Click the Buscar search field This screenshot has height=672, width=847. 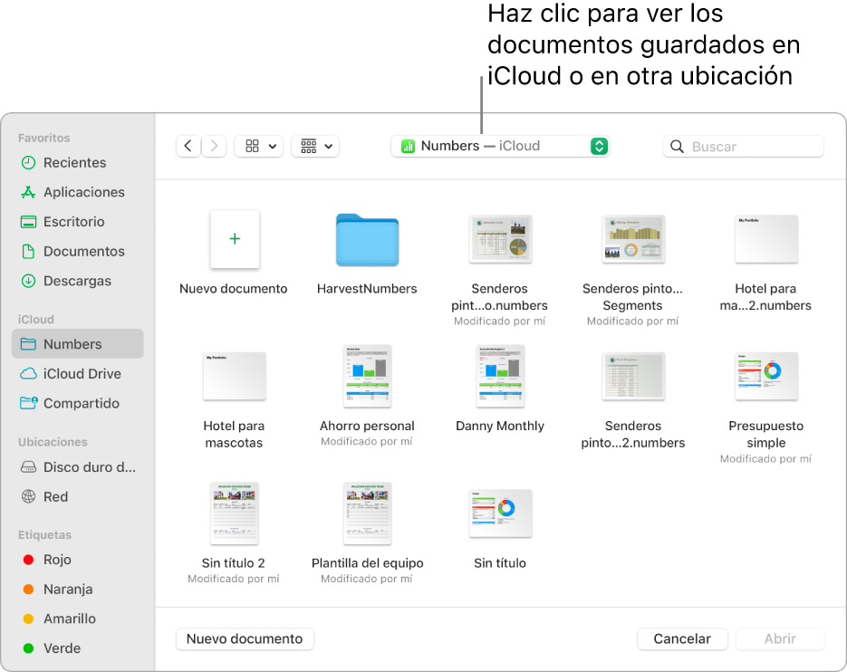click(744, 147)
